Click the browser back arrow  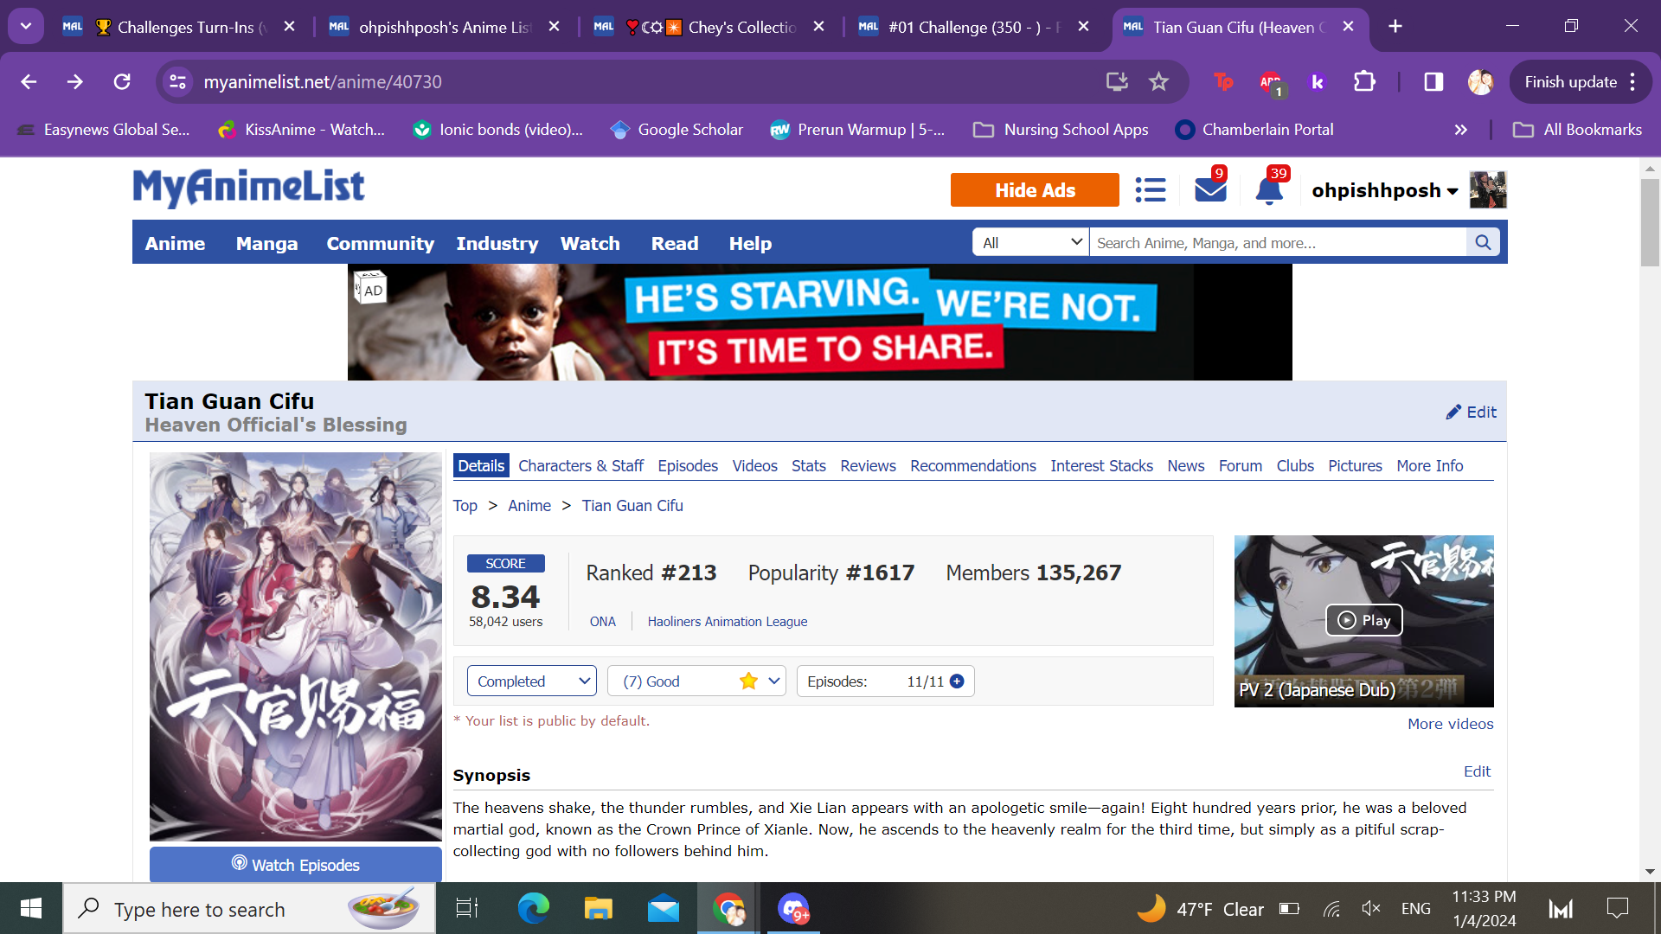(29, 81)
